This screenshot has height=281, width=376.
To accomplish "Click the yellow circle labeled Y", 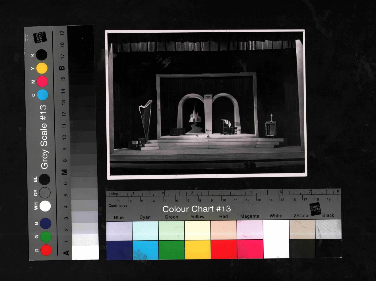I will click(42, 68).
